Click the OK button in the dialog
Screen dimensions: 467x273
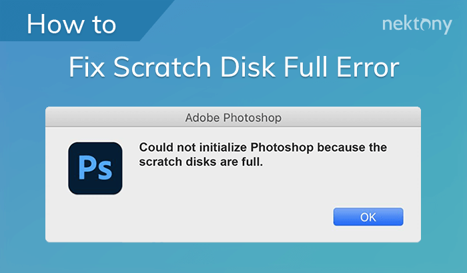pos(368,217)
